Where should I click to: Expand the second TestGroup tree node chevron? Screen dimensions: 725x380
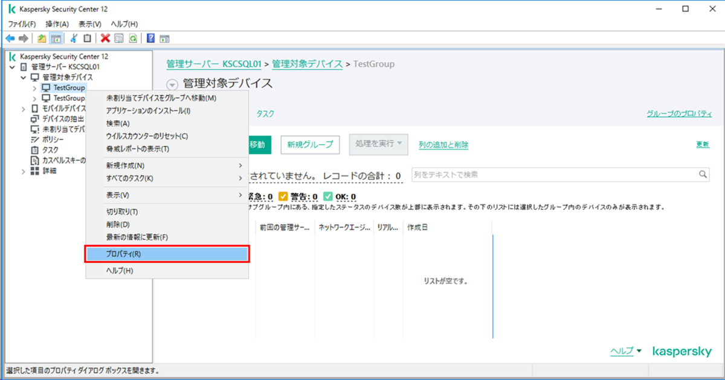(x=34, y=98)
